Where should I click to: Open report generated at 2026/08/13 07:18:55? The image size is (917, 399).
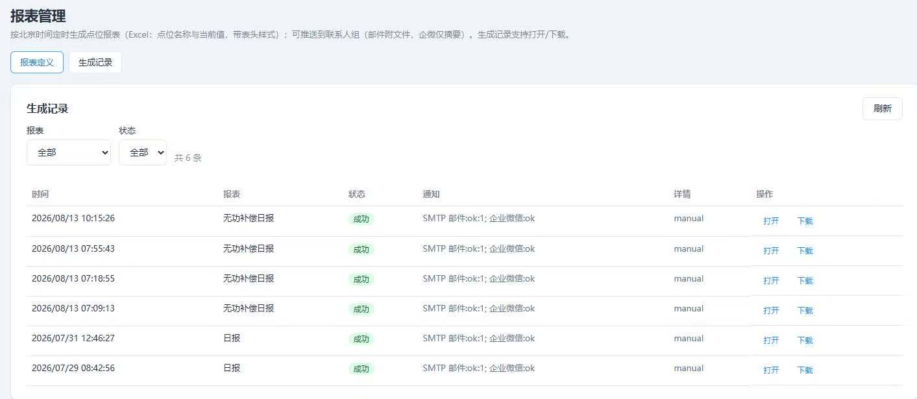771,280
